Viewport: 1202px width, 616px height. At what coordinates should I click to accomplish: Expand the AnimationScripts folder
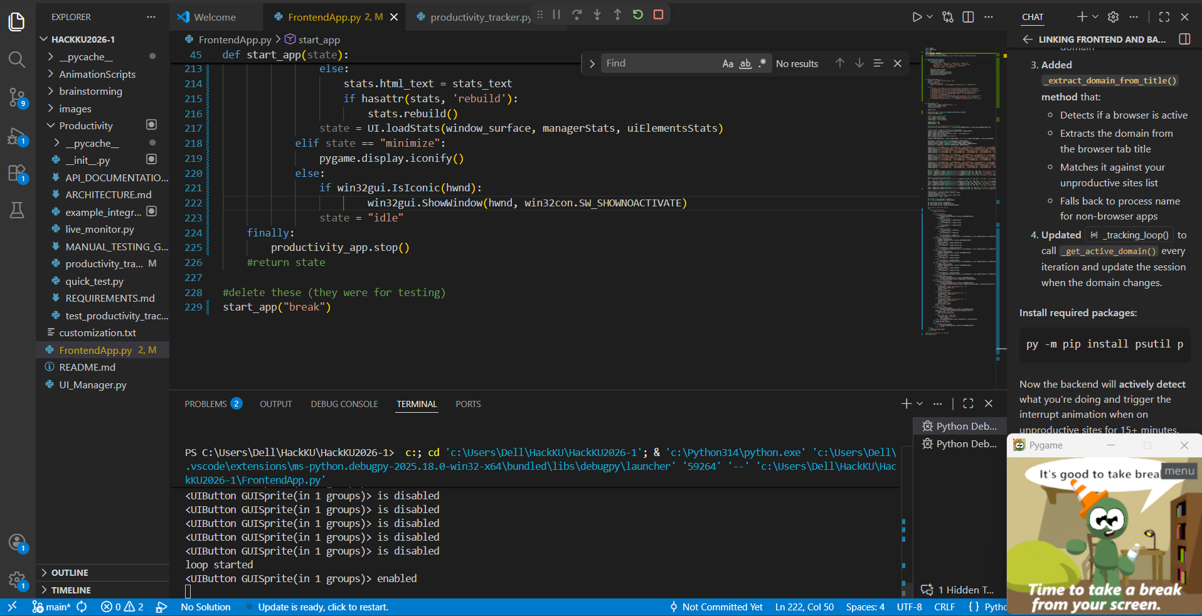[97, 74]
